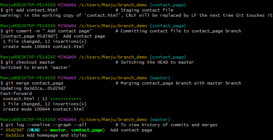Click '# Merging contact_page branch with master branch' comment
The height and width of the screenshot is (140, 273).
[178, 83]
